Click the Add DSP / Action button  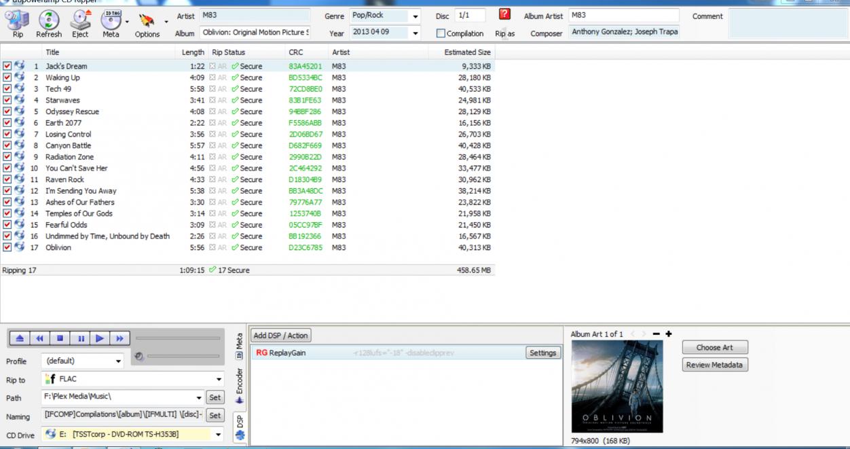tap(280, 336)
